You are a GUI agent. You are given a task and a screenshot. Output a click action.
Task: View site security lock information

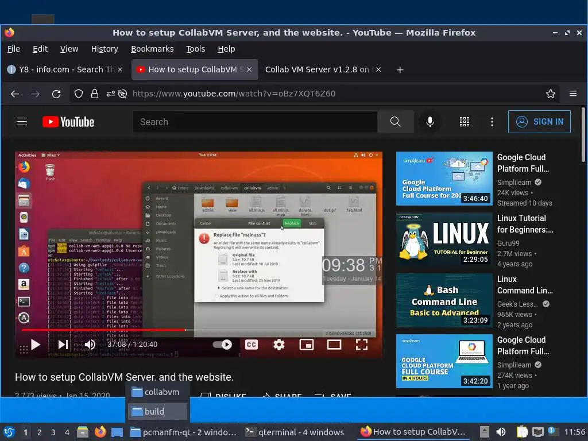[x=95, y=94]
